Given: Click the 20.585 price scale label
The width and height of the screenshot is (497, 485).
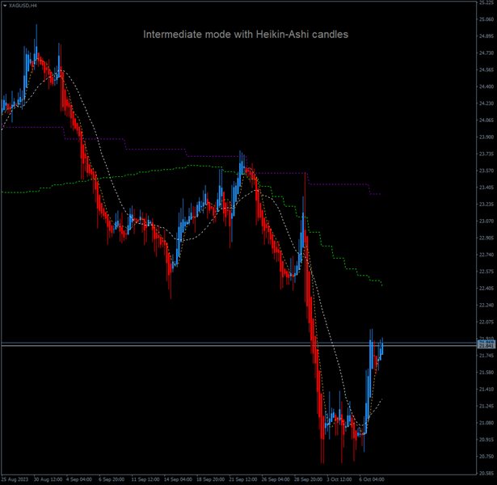Looking at the screenshot, I should (x=486, y=473).
